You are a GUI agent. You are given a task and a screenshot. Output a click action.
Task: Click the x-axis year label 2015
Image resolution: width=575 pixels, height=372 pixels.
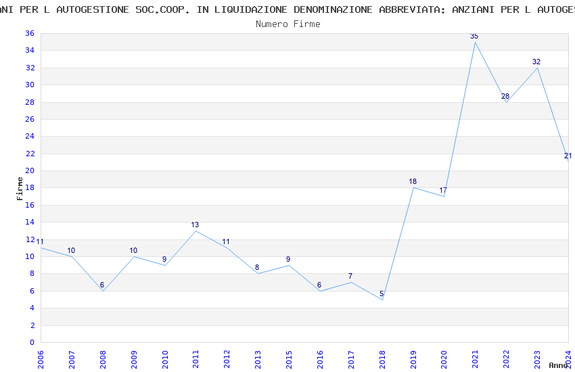(289, 360)
